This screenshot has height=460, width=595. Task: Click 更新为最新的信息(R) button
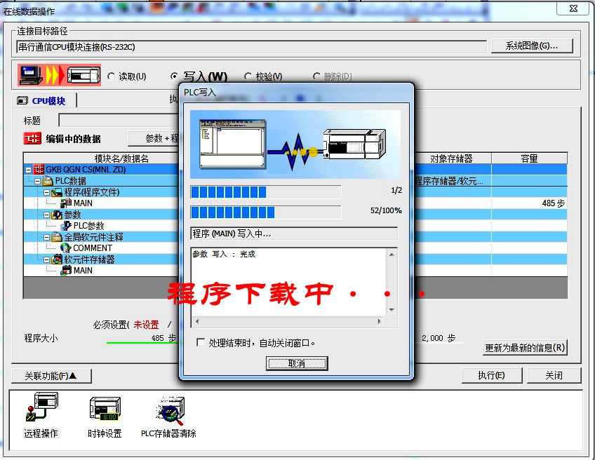(x=525, y=347)
